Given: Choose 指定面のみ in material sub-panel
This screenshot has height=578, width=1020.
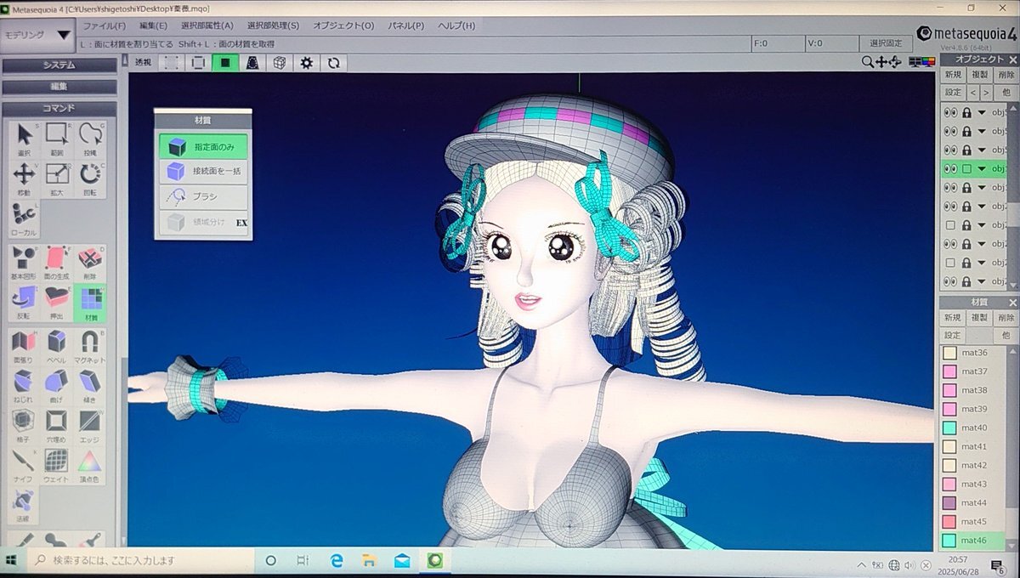Looking at the screenshot, I should (x=203, y=147).
